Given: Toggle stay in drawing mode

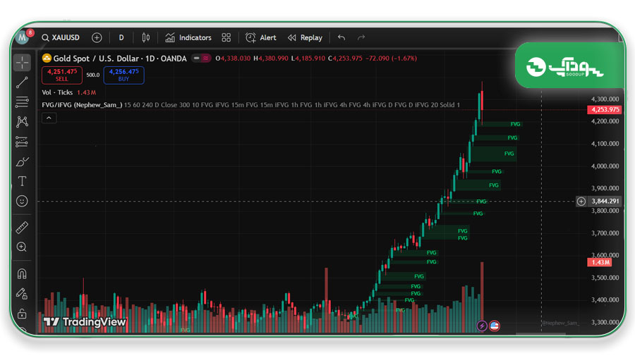Looking at the screenshot, I should point(22,294).
